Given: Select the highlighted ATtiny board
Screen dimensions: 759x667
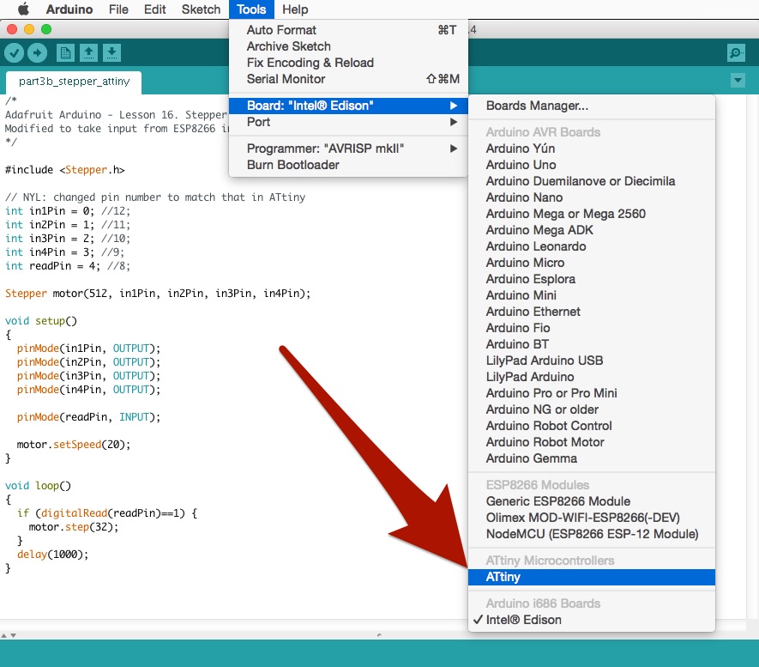Looking at the screenshot, I should click(x=592, y=577).
